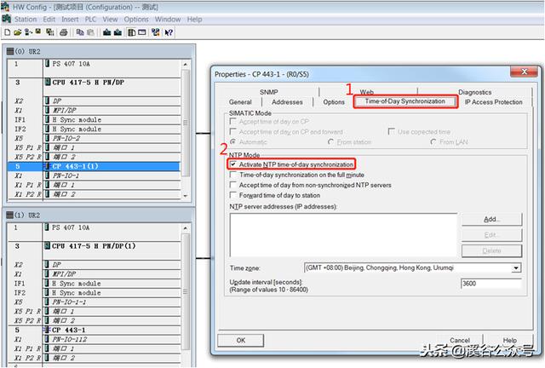The width and height of the screenshot is (545, 368).
Task: Open the Station menu
Action: 26,19
